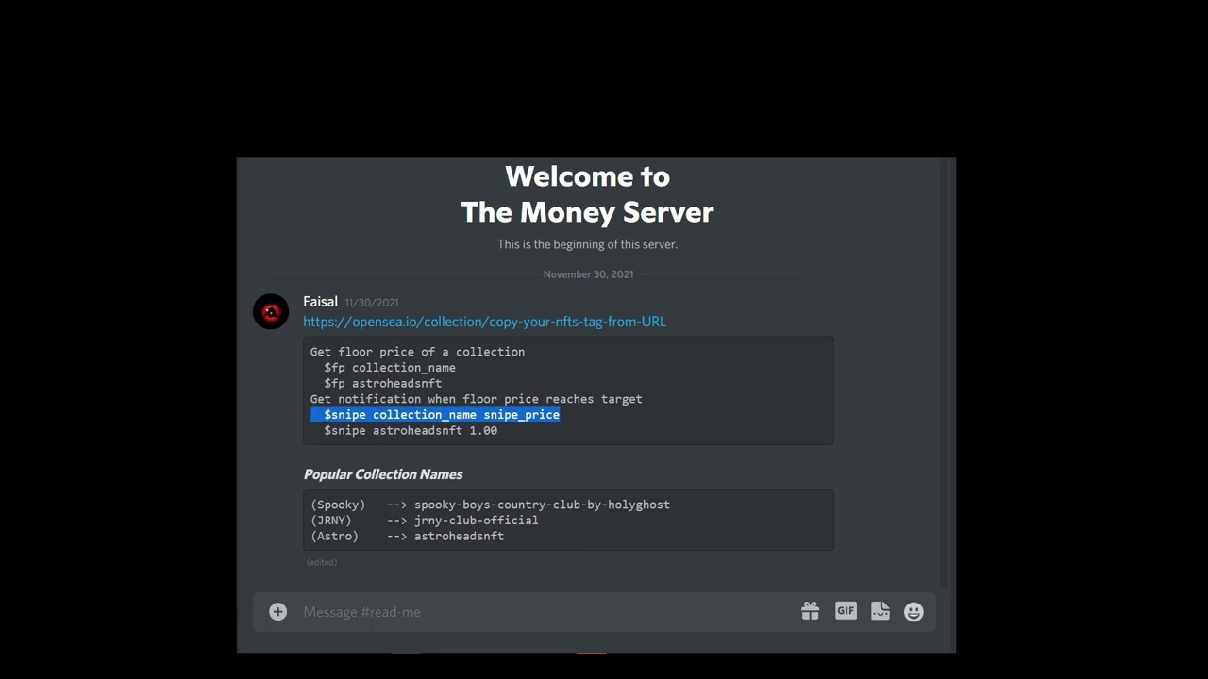Image resolution: width=1208 pixels, height=679 pixels.
Task: Click the 'Welcome to The Money Server' heading
Action: tap(587, 194)
